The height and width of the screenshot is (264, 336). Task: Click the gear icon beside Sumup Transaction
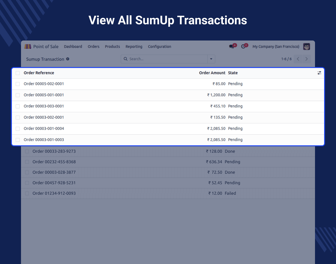click(68, 59)
